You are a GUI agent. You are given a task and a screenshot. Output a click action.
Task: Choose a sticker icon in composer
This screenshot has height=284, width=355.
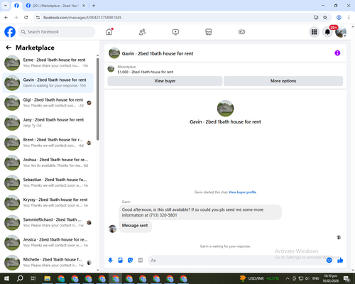point(130,261)
